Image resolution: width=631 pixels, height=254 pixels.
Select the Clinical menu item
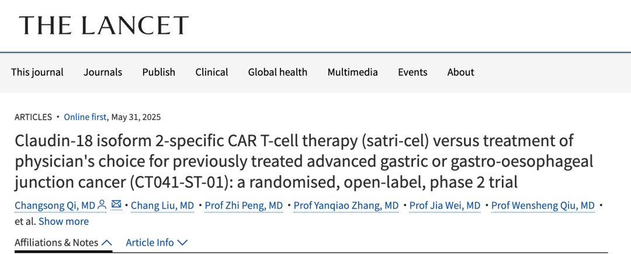(212, 72)
